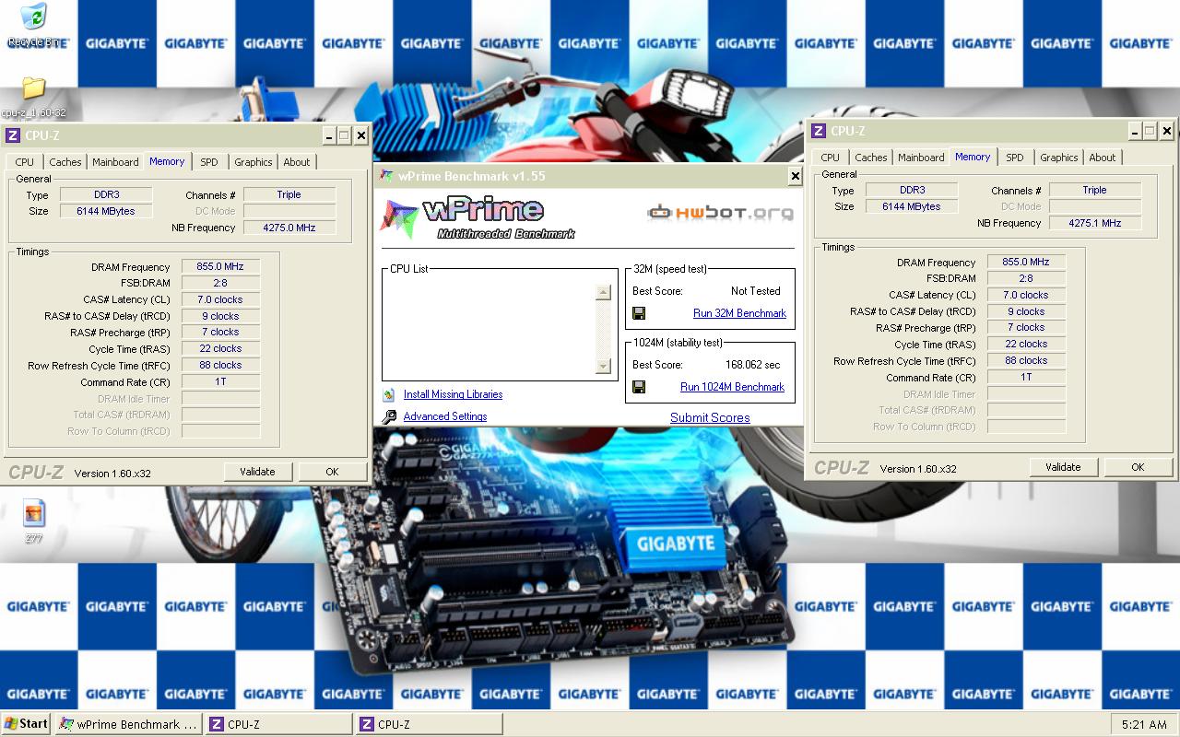Click the 32M benchmark save floppy icon
The width and height of the screenshot is (1180, 737).
[639, 313]
